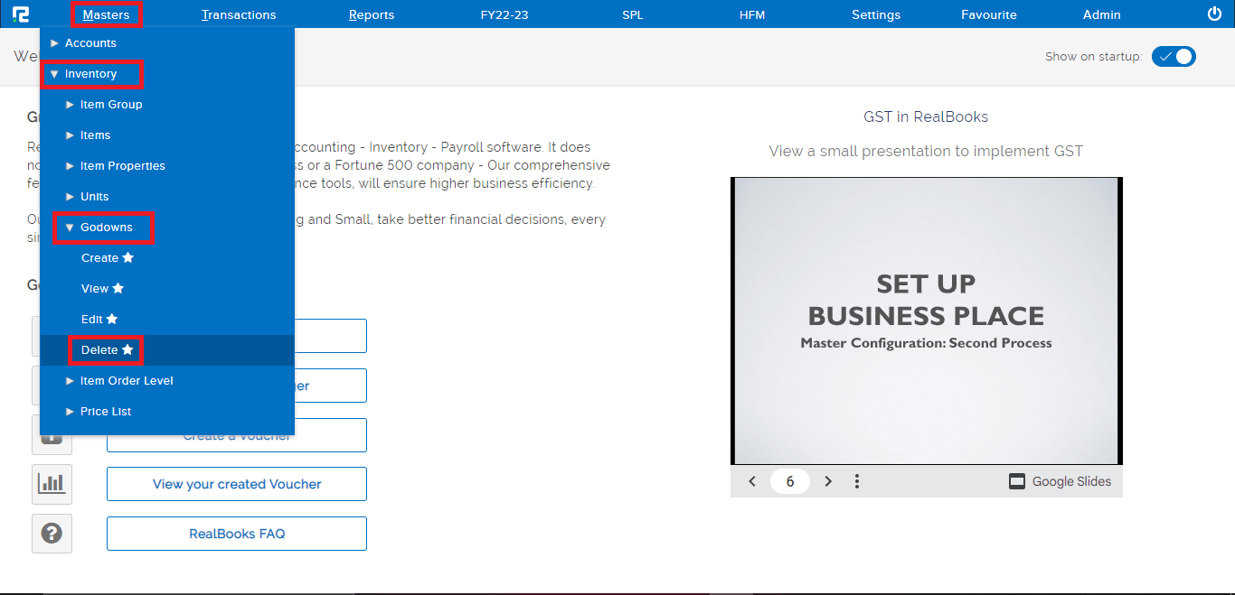Toggle Show on startup switch
Viewport: 1235px width, 595px height.
coord(1174,56)
